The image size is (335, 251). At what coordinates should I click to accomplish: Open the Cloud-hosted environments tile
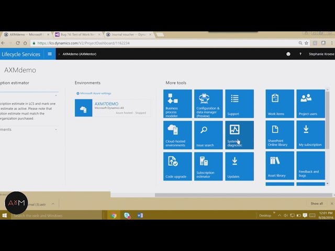point(177,135)
